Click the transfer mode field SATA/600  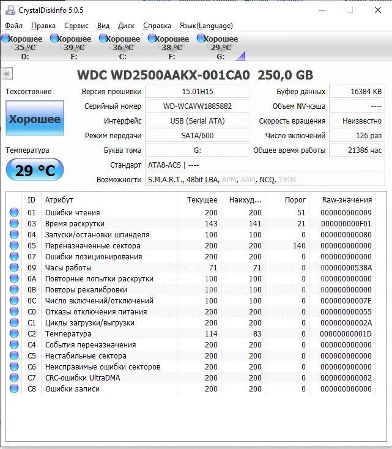pos(198,135)
